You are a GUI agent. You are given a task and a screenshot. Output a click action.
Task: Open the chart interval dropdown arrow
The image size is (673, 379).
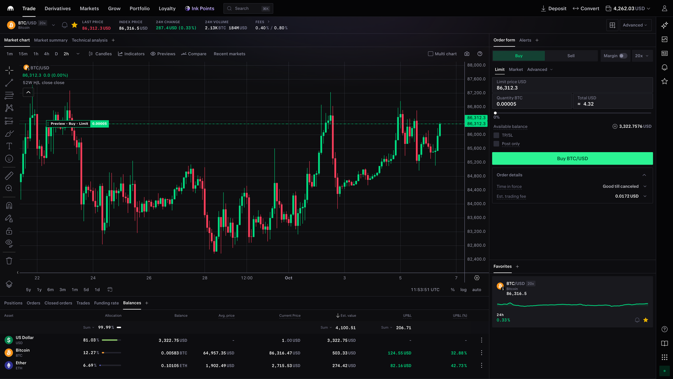point(78,54)
